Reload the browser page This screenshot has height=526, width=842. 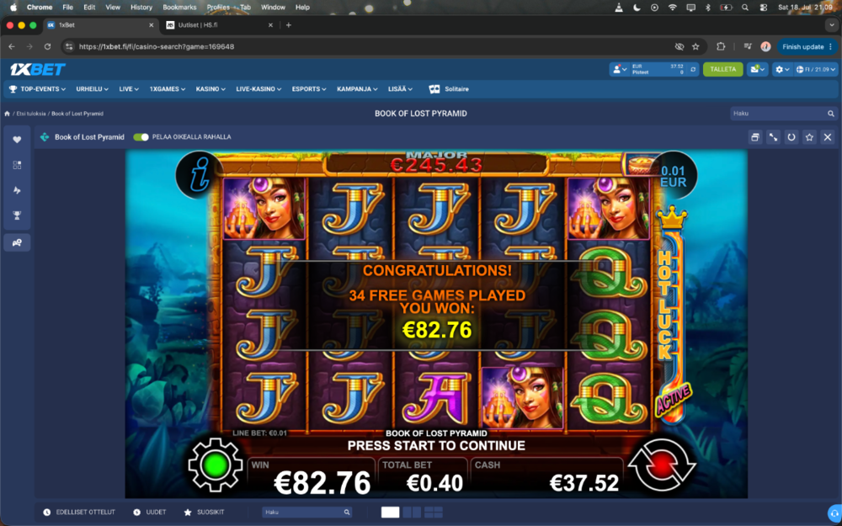[47, 46]
